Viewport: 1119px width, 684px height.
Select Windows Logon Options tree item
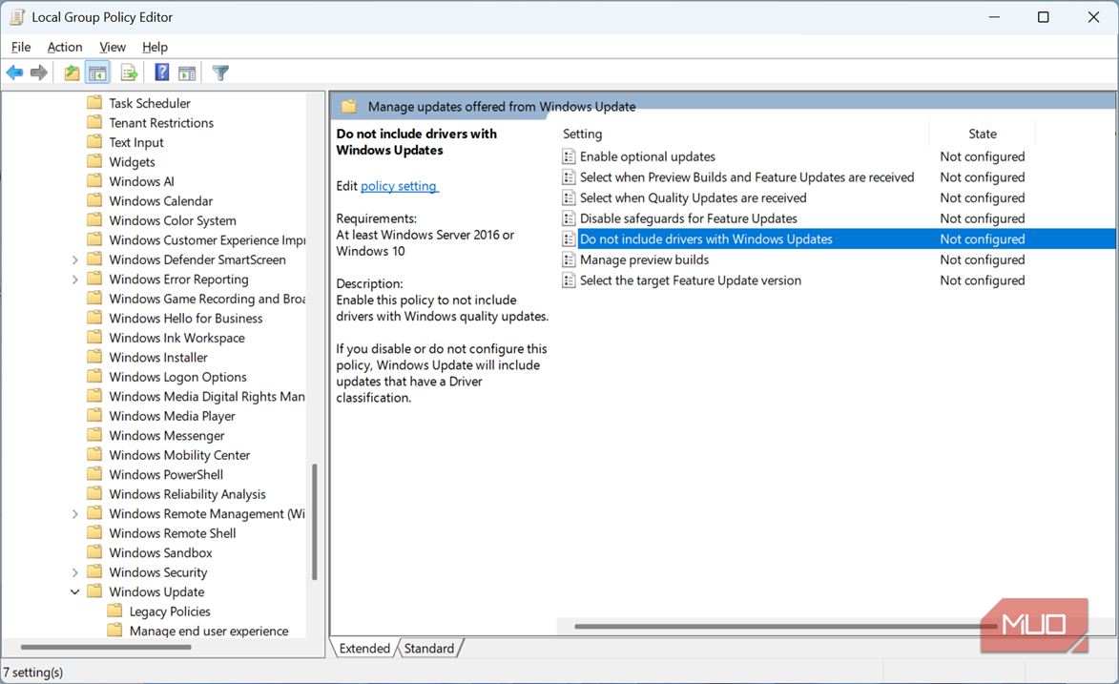pyautogui.click(x=177, y=377)
